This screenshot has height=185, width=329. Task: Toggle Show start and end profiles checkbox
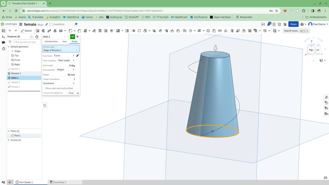pos(44,88)
